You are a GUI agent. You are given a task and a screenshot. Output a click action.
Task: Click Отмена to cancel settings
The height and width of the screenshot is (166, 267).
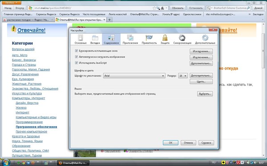(x=188, y=143)
